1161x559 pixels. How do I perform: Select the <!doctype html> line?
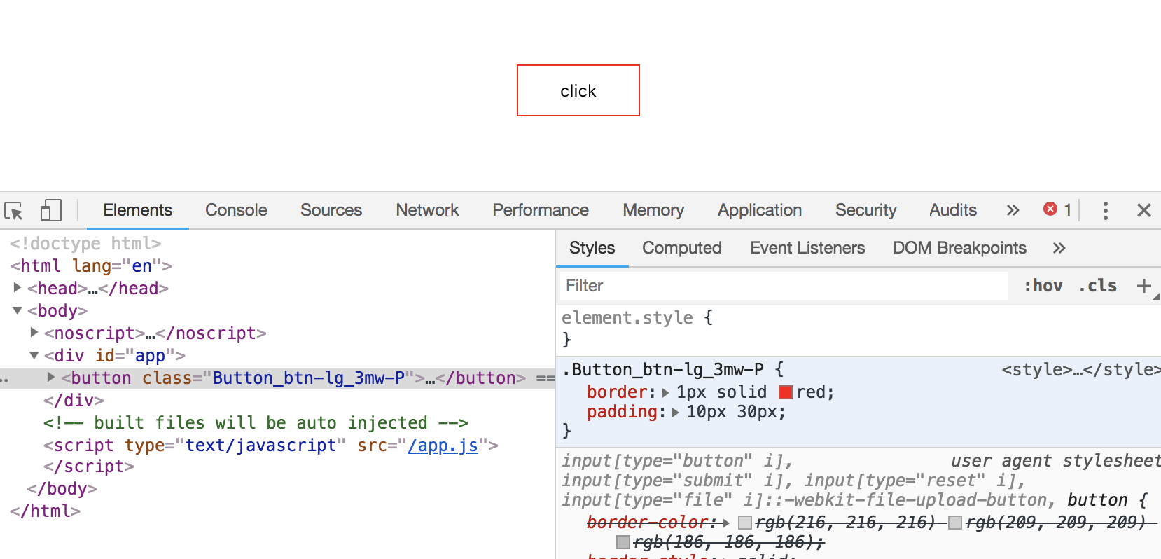[85, 244]
